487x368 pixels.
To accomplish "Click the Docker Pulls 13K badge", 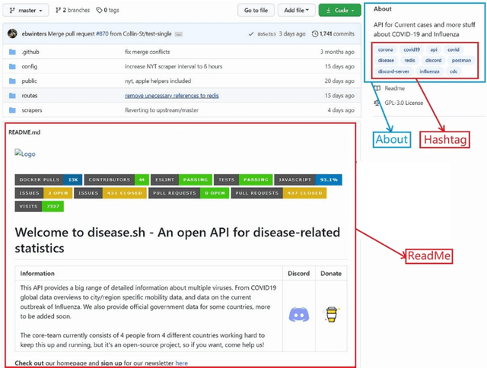I will pyautogui.click(x=49, y=179).
